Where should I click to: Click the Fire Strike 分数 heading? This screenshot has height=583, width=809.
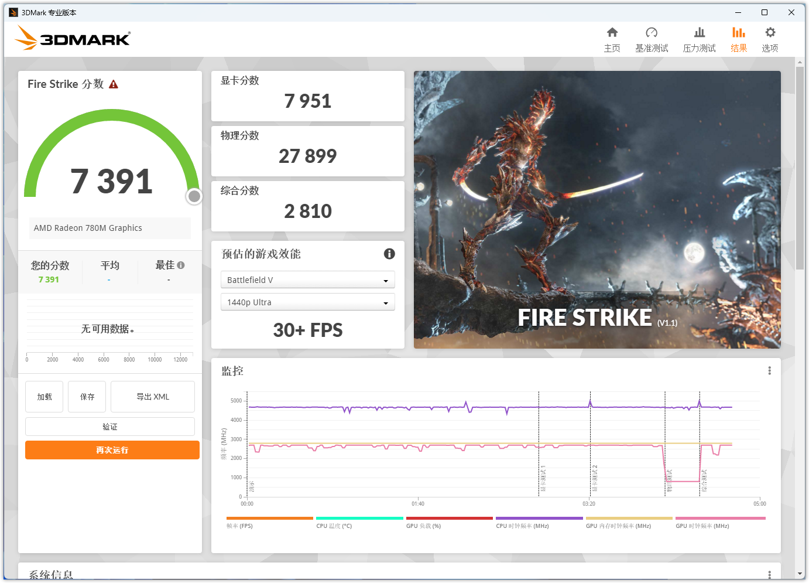[66, 84]
